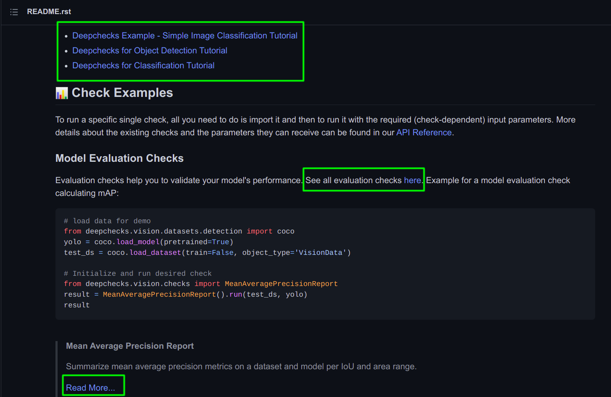Open the Deepchecks for Classification Tutorial link
Screen dimensions: 611x397
click(x=143, y=65)
